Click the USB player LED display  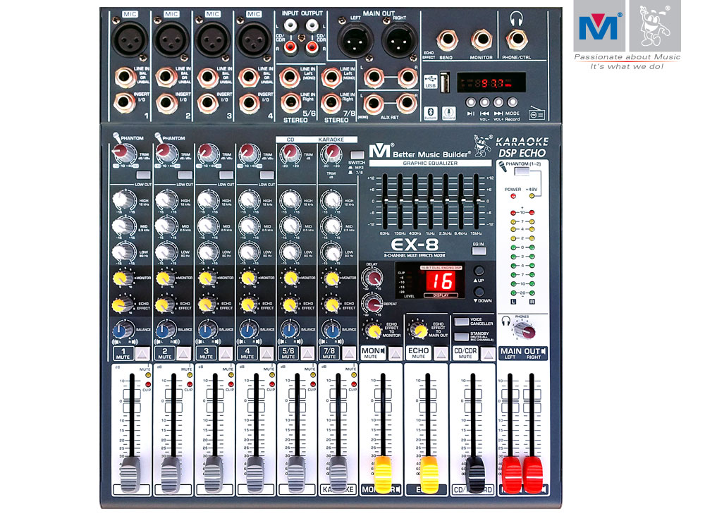[491, 82]
